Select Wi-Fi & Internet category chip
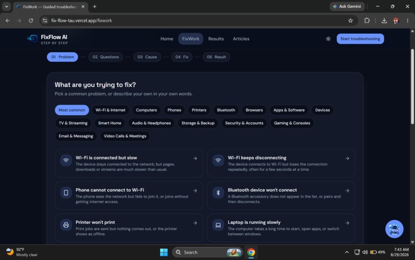Screen dimensions: 415x260 [110, 110]
